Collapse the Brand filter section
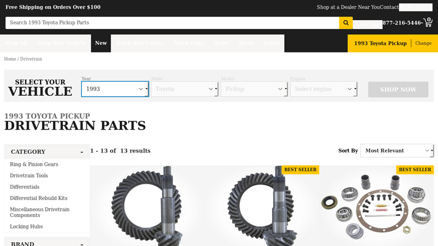 [x=47, y=243]
